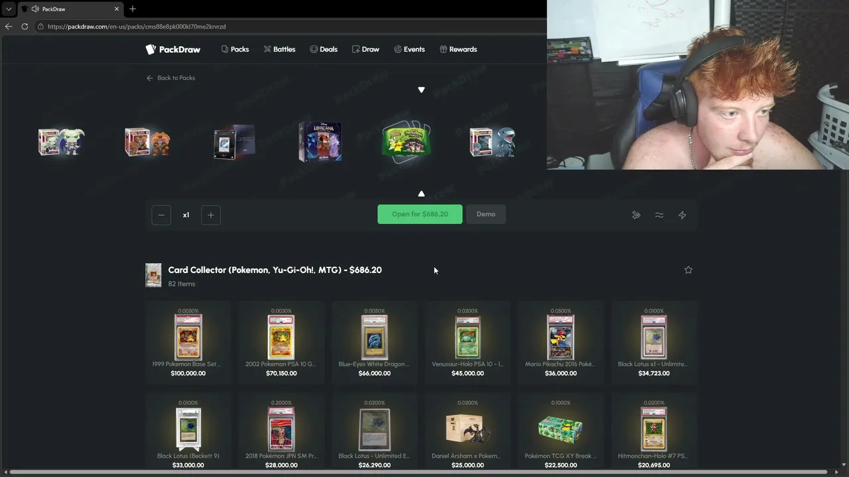Open the Deals nav section
Screen dimensions: 849x477
[x=324, y=49]
